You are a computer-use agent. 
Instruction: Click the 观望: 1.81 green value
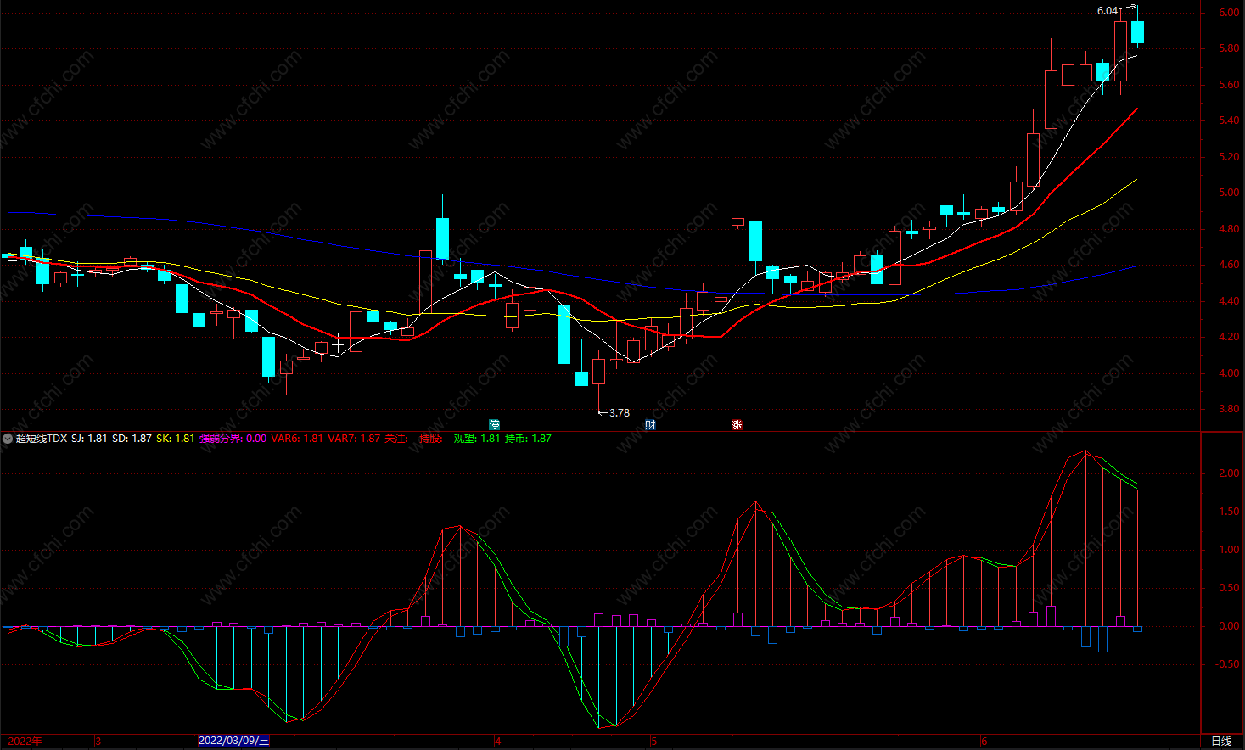point(477,439)
